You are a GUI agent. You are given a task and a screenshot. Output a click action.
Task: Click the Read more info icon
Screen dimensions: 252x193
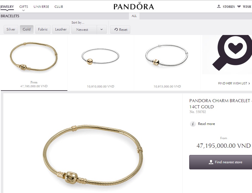193,124
